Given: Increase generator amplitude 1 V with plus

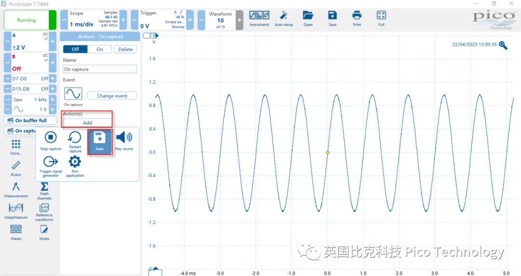Looking at the screenshot, I should click(x=53, y=109).
